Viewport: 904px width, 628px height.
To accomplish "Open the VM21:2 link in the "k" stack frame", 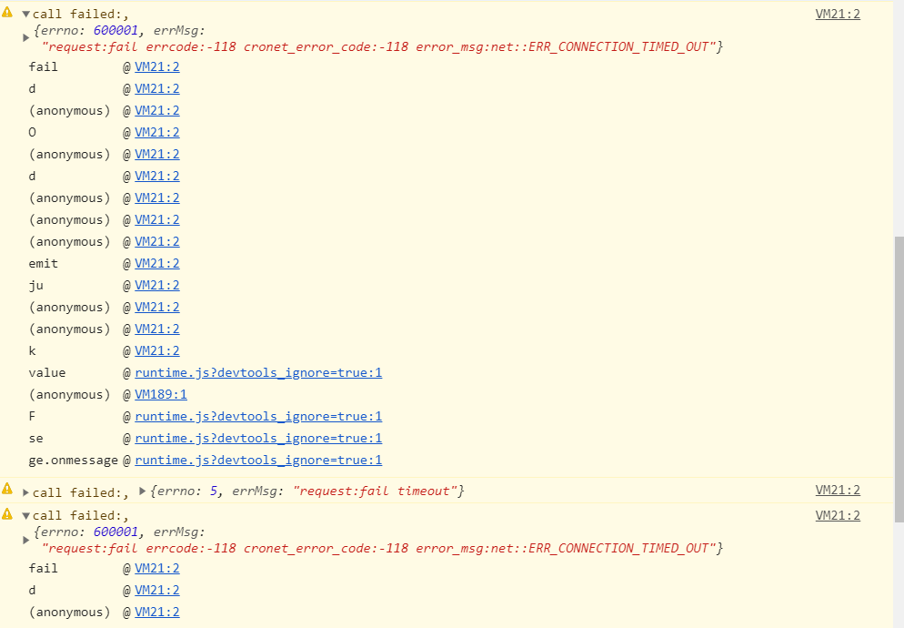I will pos(156,351).
